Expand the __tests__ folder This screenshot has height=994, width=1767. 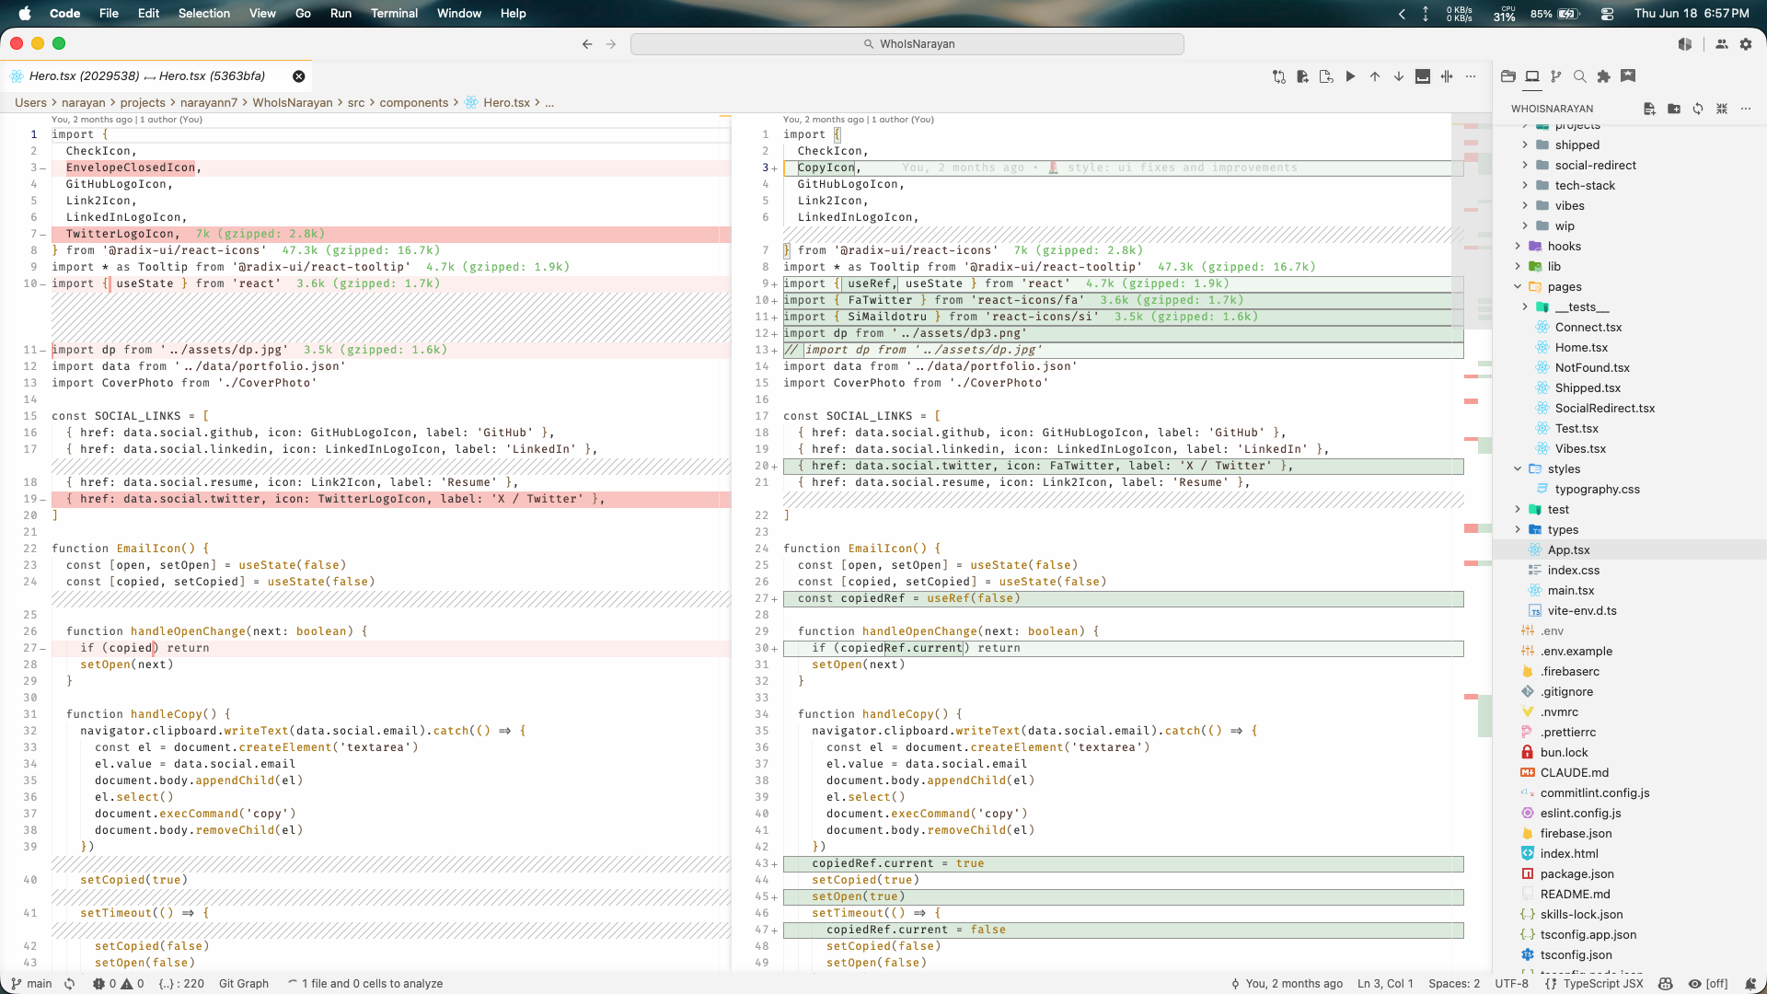point(1581,306)
